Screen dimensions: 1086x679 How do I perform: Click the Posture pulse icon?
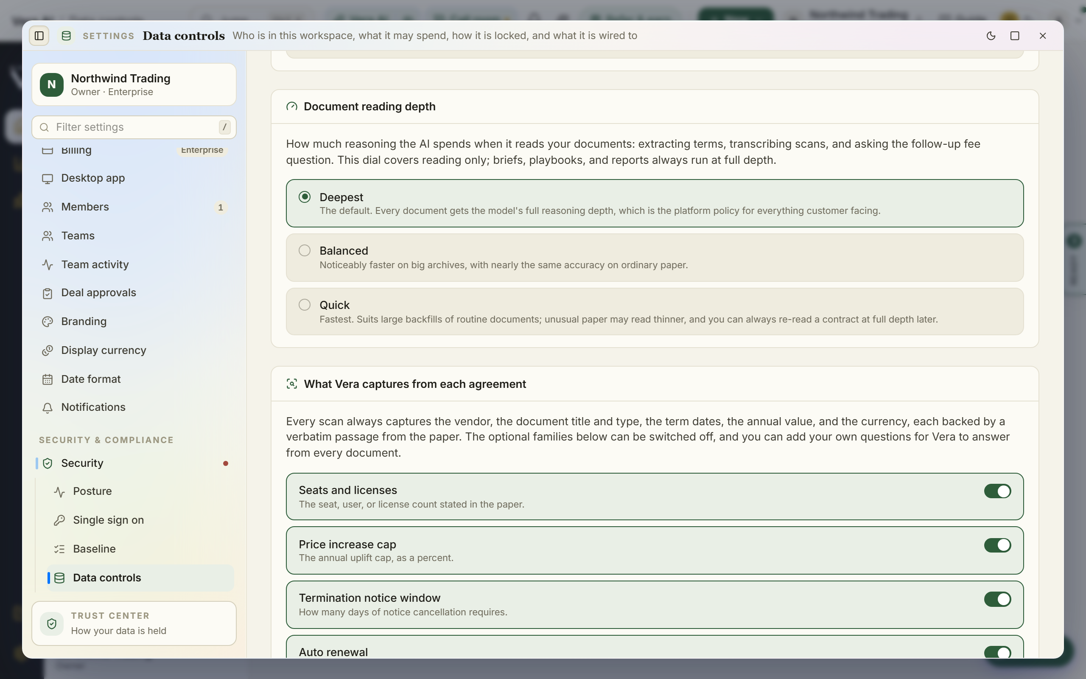pyautogui.click(x=59, y=492)
